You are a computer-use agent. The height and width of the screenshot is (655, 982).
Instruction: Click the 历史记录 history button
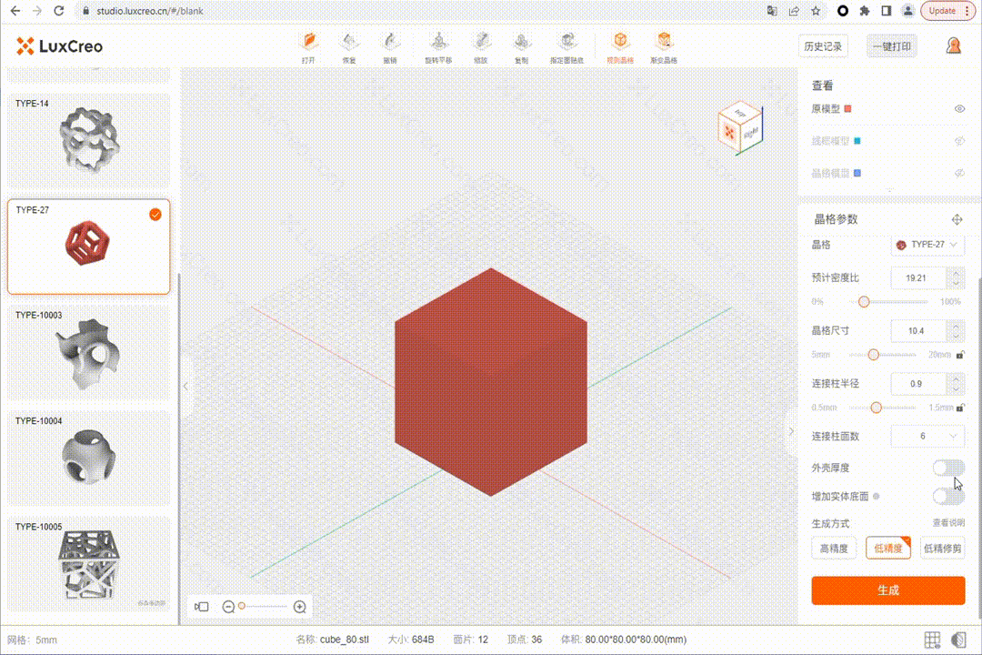[x=823, y=46]
